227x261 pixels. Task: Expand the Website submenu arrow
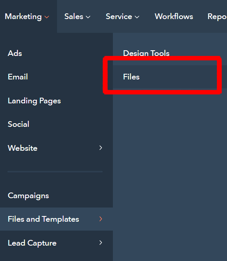click(101, 148)
